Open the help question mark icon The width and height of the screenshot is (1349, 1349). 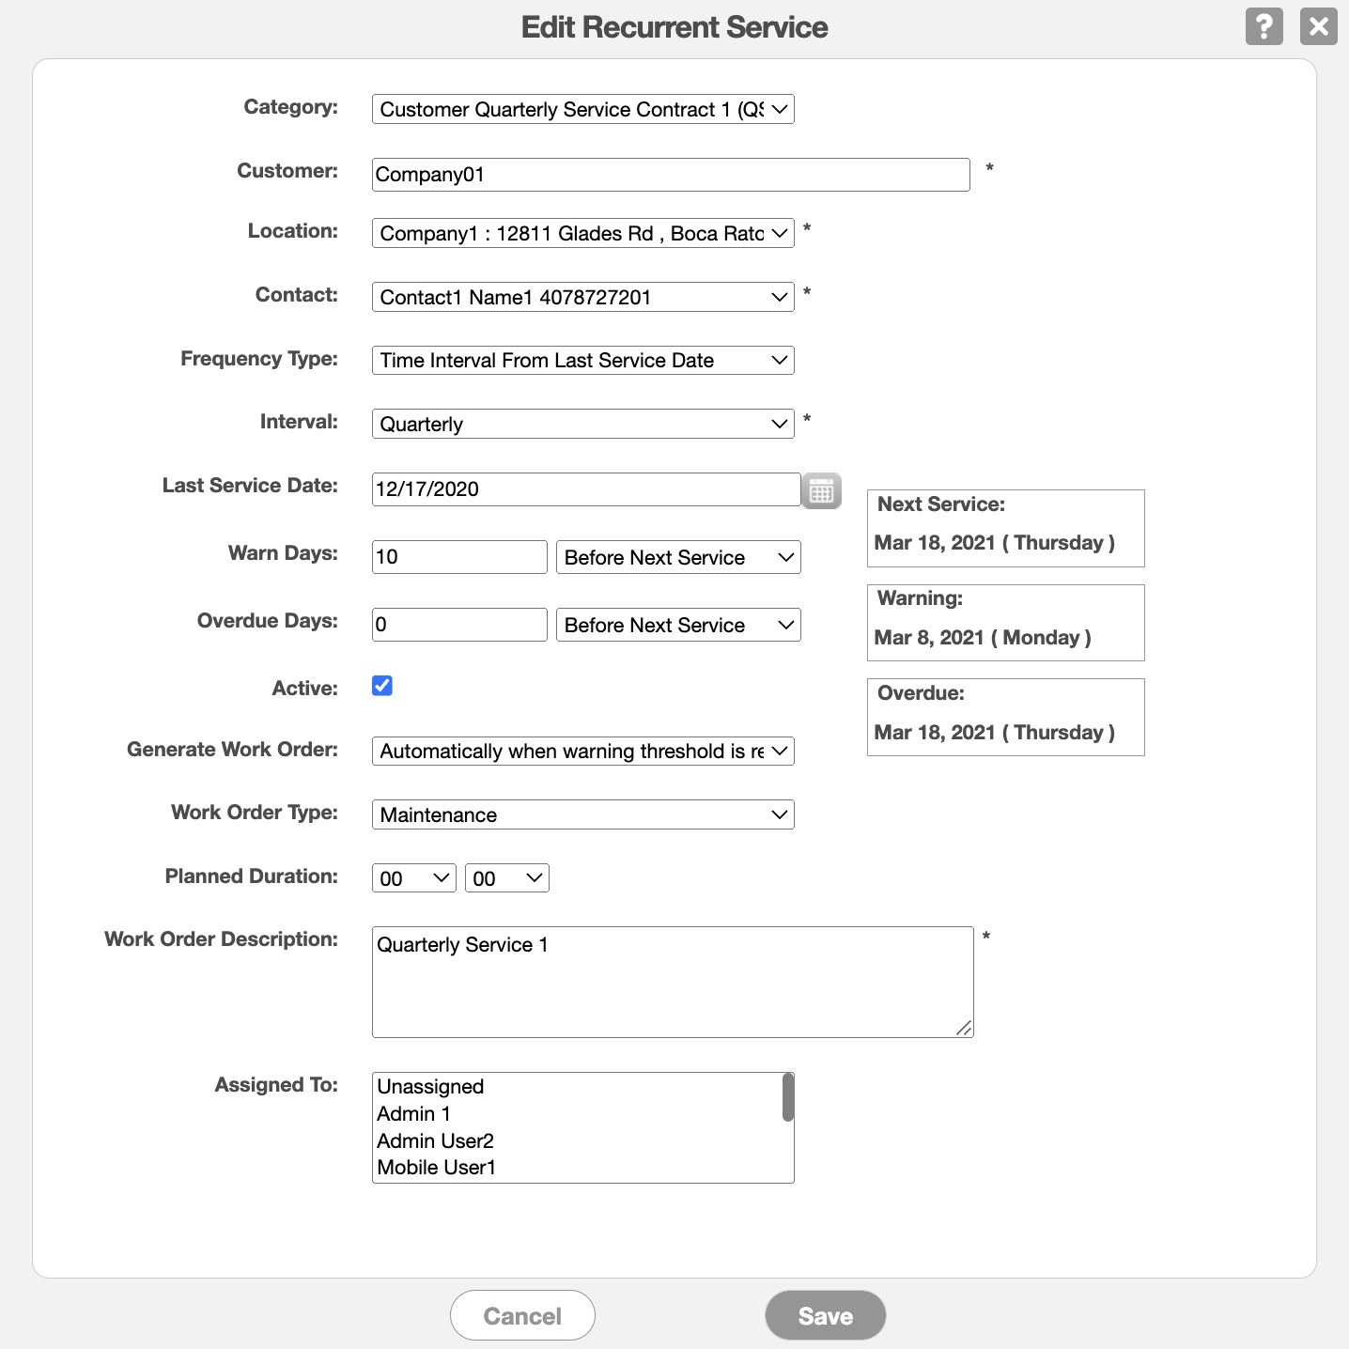click(x=1264, y=26)
